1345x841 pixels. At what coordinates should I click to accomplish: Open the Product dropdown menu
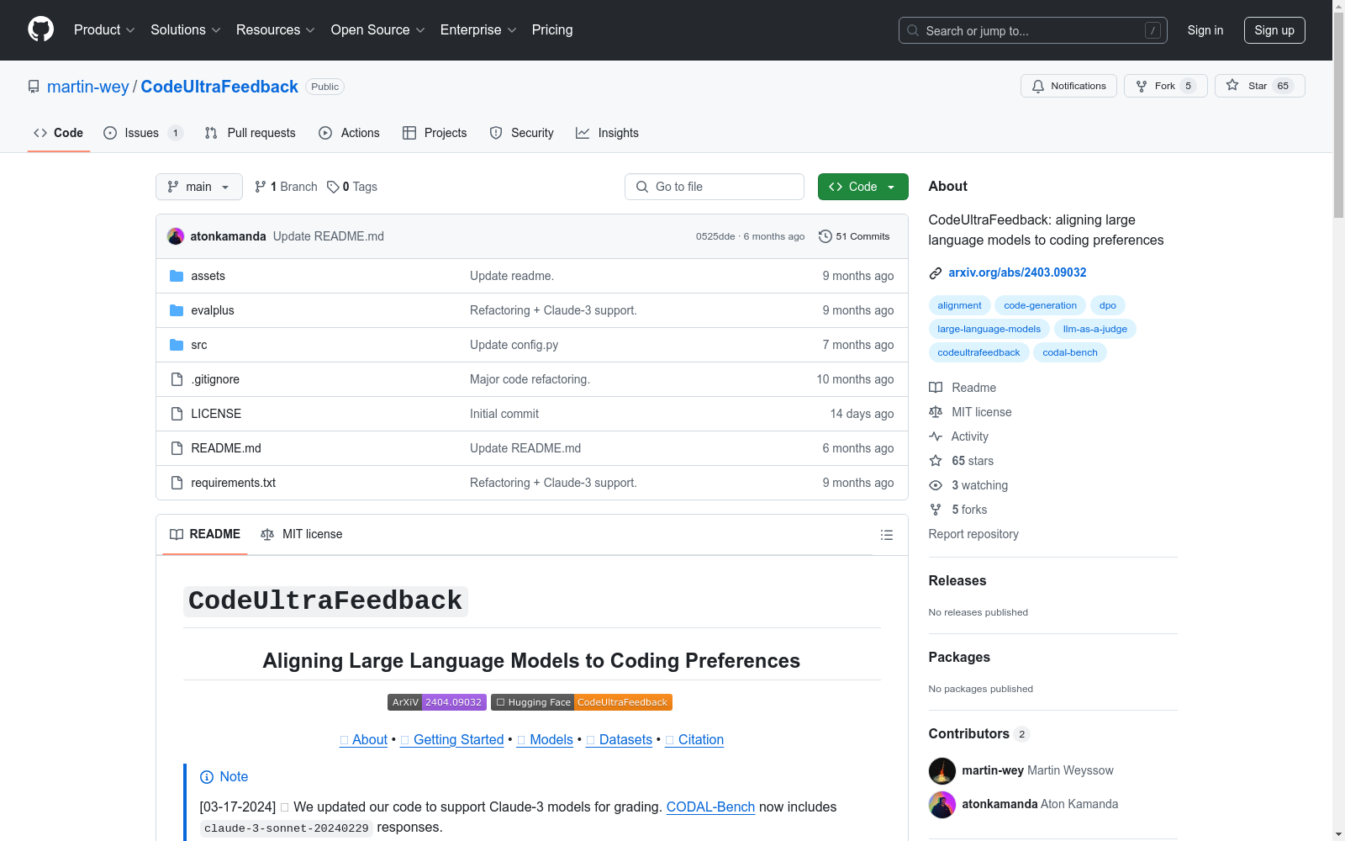104,29
